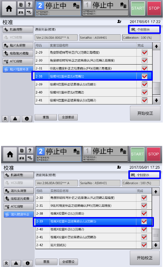Select 贴片精度补正 menu on the 17:25 screen
The height and width of the screenshot is (267, 163).
click(19, 214)
